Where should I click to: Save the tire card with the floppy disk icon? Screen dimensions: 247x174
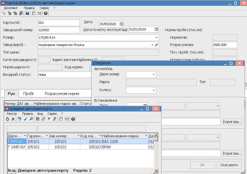(27, 13)
